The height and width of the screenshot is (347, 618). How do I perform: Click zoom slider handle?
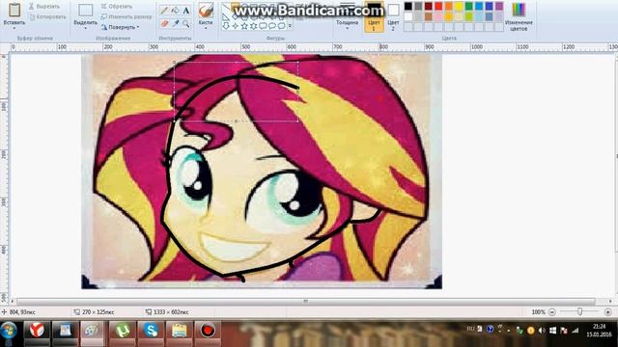(579, 311)
